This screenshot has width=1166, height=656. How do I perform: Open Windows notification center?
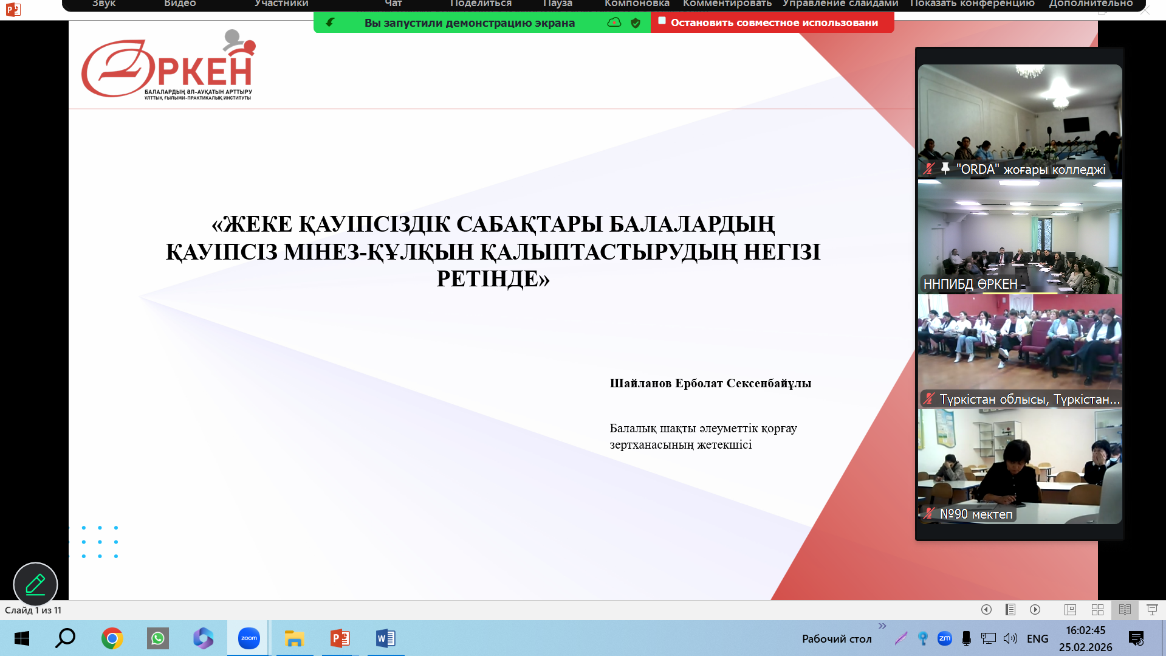[x=1136, y=638]
